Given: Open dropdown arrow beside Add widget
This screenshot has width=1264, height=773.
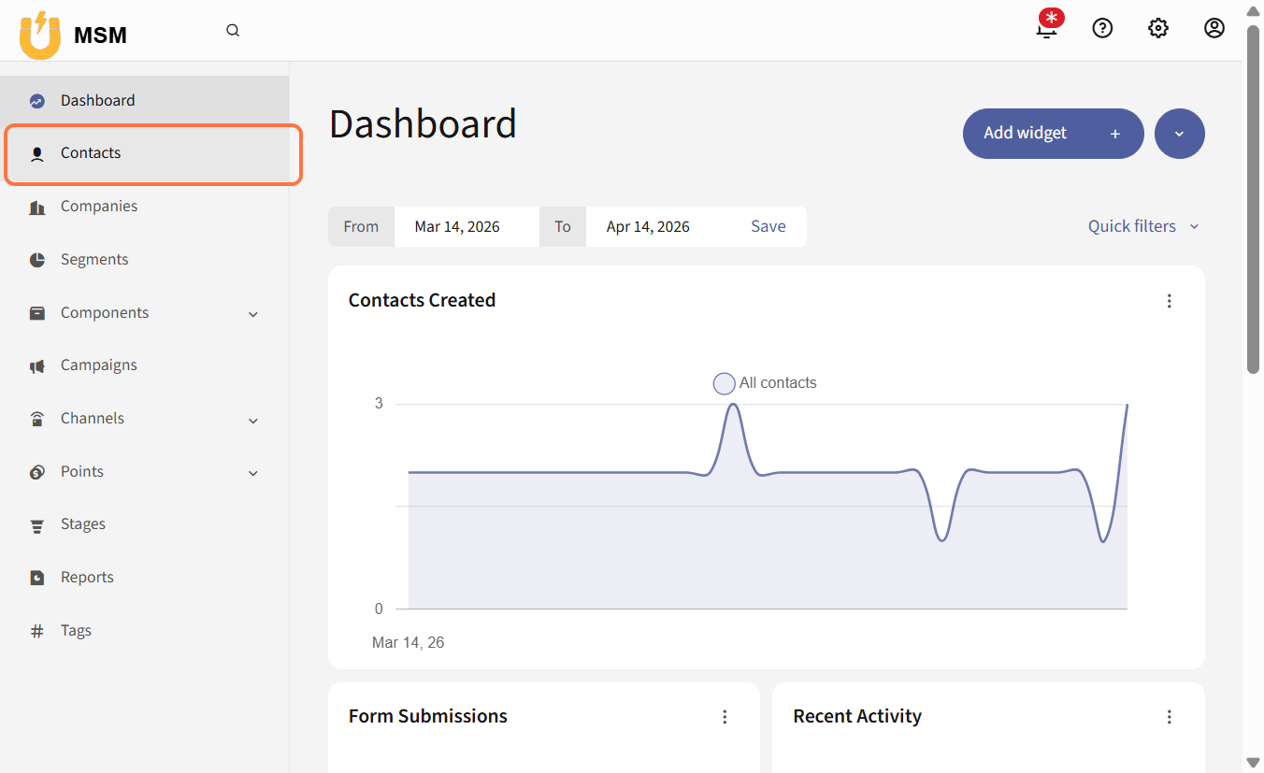Looking at the screenshot, I should 1179,134.
